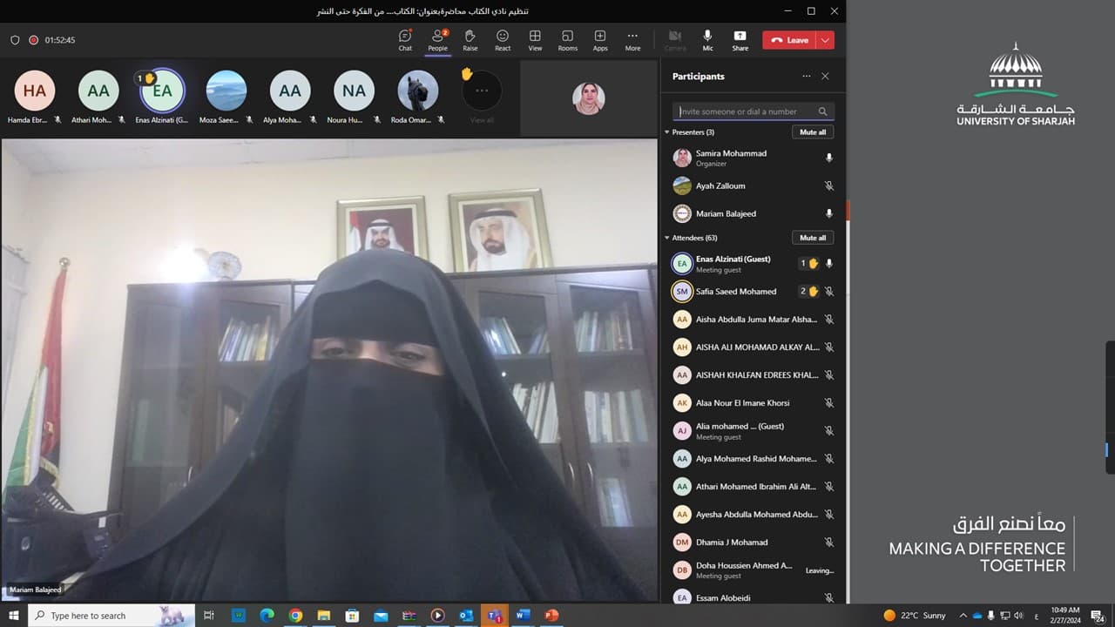Open Participants panel more options
The image size is (1115, 627).
(x=807, y=77)
